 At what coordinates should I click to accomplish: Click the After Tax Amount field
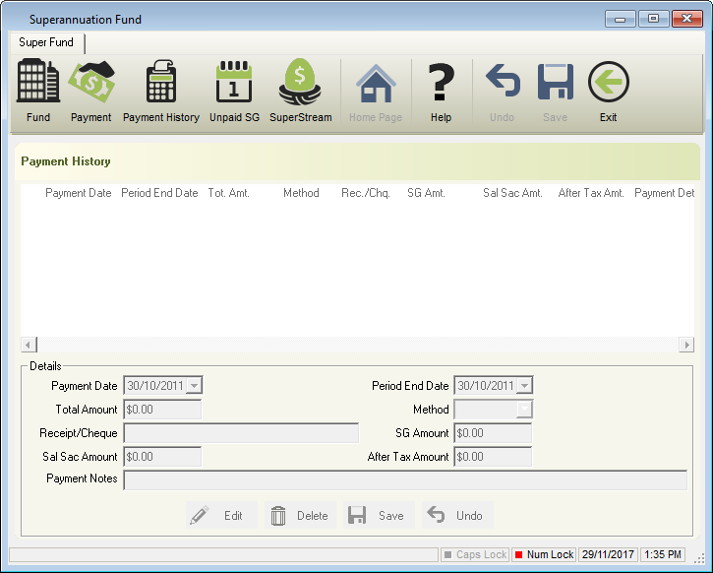point(493,457)
